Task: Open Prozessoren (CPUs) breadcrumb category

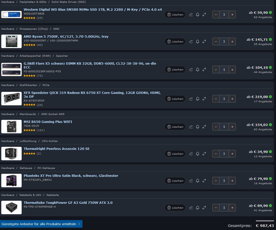Action: point(34,29)
